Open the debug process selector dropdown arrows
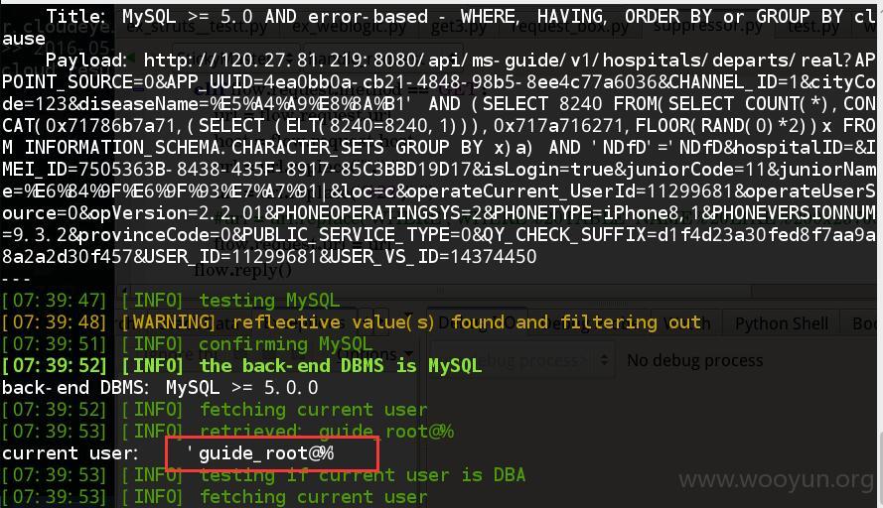Image resolution: width=883 pixels, height=508 pixels. pyautogui.click(x=604, y=359)
